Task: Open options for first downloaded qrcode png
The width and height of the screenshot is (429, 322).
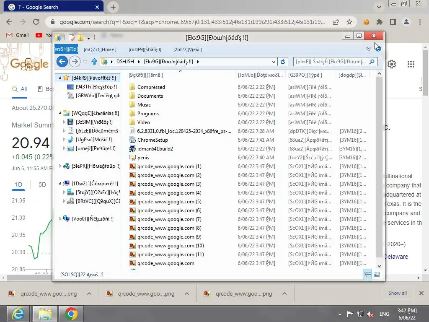Action: 89,293
